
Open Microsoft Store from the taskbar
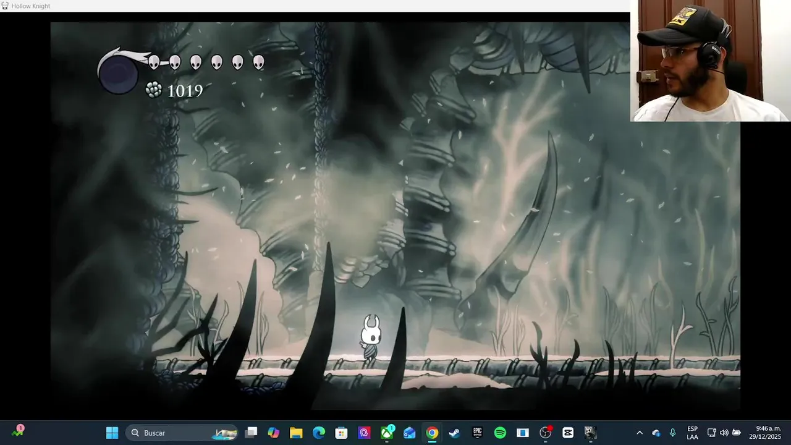tap(341, 433)
